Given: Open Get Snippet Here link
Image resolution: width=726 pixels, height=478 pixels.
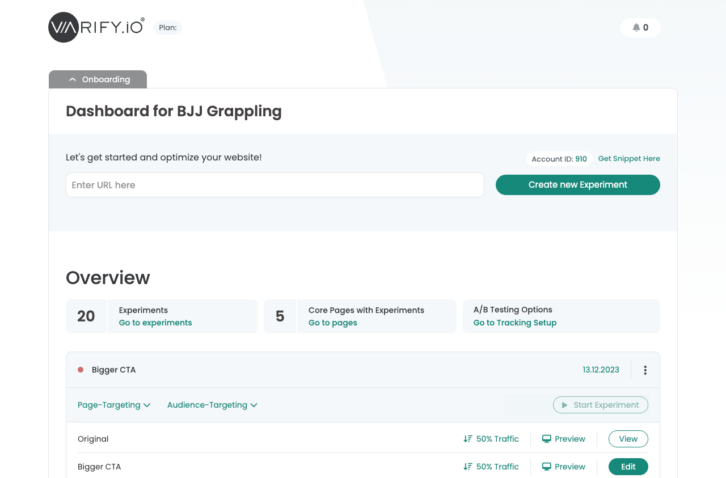Looking at the screenshot, I should click(629, 159).
